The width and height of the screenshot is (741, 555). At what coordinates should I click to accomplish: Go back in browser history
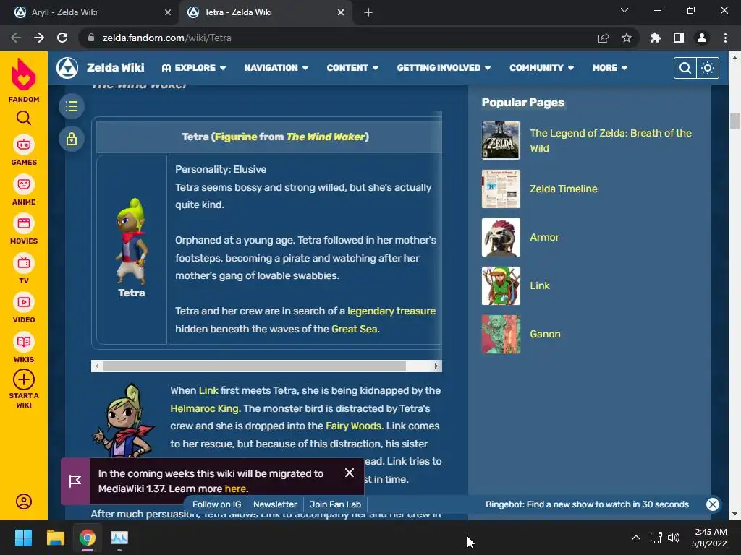[16, 38]
